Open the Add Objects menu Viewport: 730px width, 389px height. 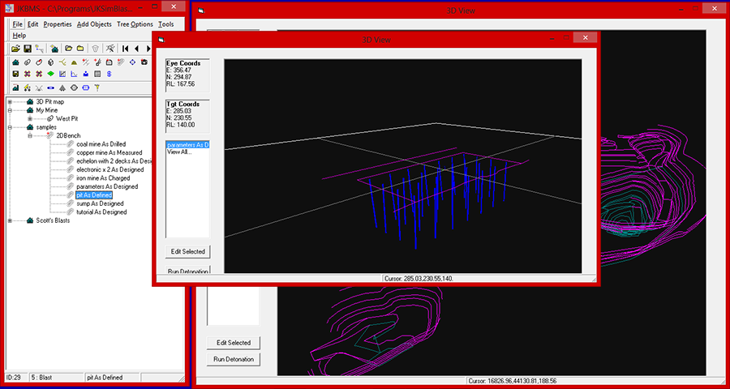94,24
